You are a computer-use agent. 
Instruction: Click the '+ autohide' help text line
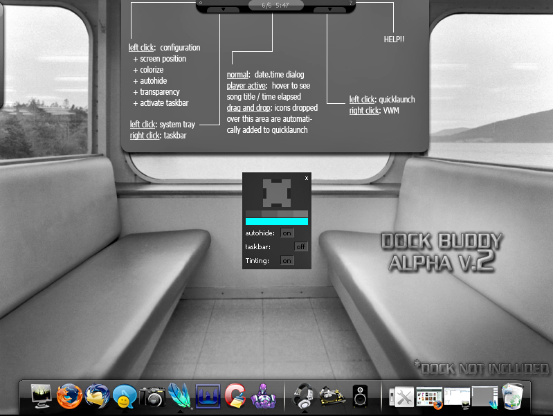coord(150,81)
